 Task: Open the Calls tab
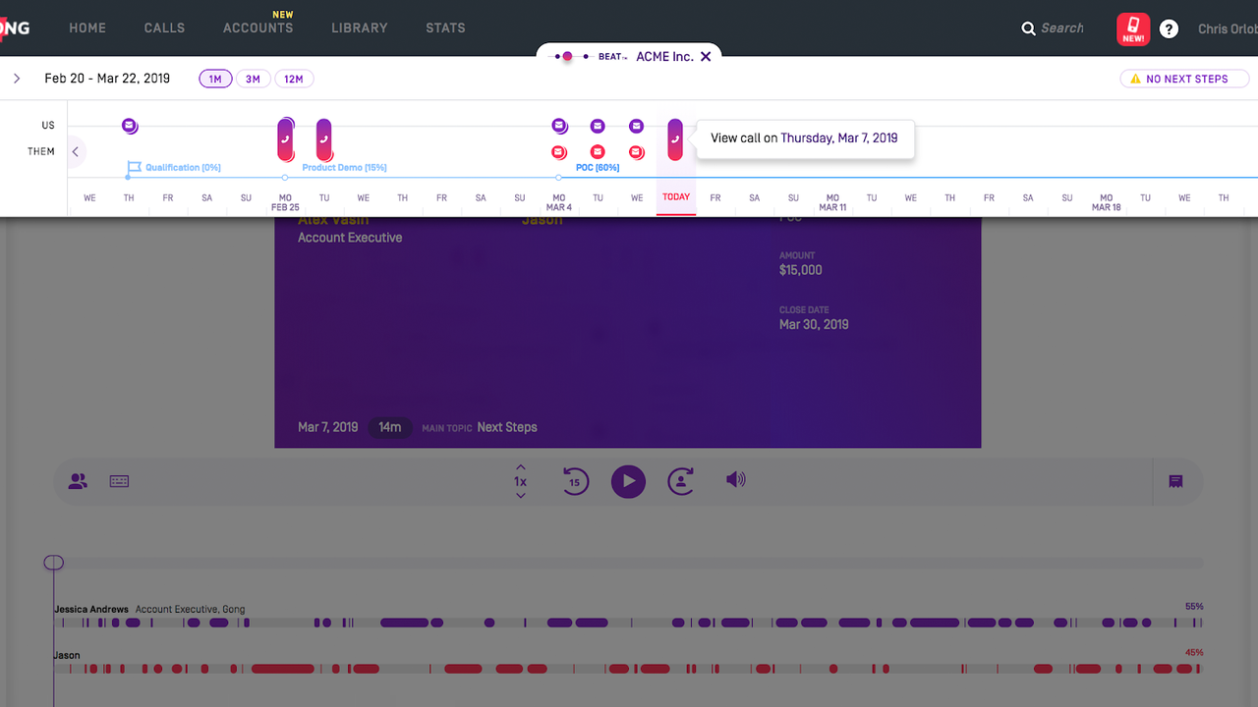164,27
